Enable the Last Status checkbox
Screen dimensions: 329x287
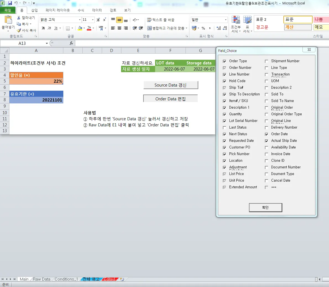[x=224, y=127]
